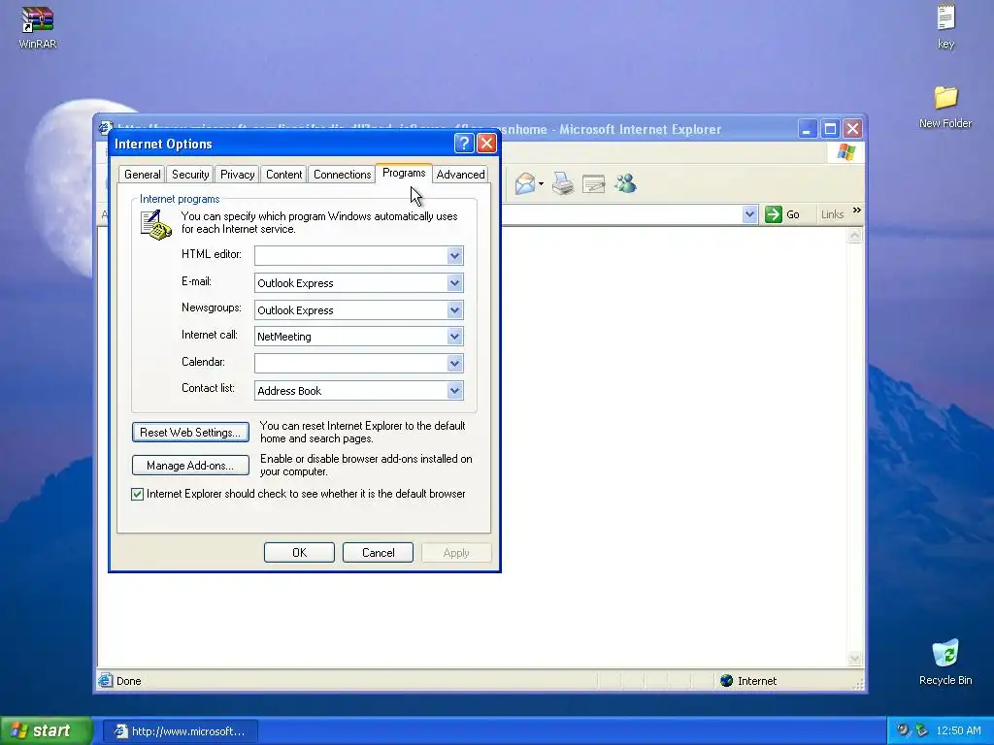Open the Contact list dropdown
The image size is (994, 745).
tap(454, 391)
